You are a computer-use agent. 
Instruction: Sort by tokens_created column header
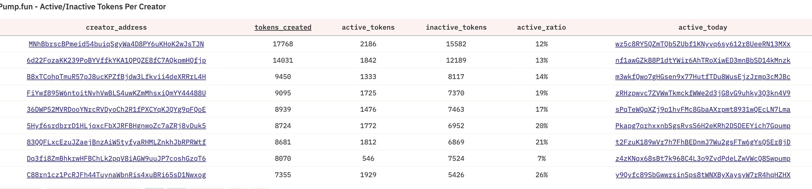[x=283, y=28]
